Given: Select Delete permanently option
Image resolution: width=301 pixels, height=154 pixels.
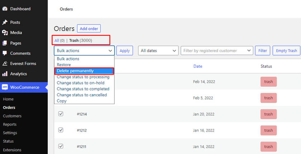Looking at the screenshot, I should click(x=84, y=71).
